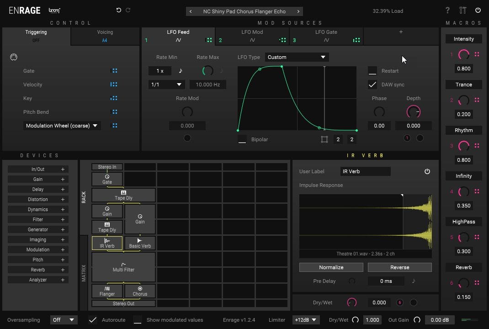Select the LFO Mod tab
489x329 pixels.
click(x=252, y=36)
